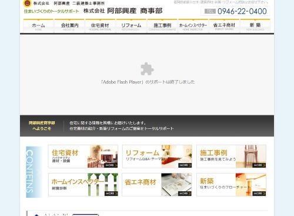Click MORE button on ホームインスペクター banner
Viewport: 294px width, 216px height.
(111, 194)
